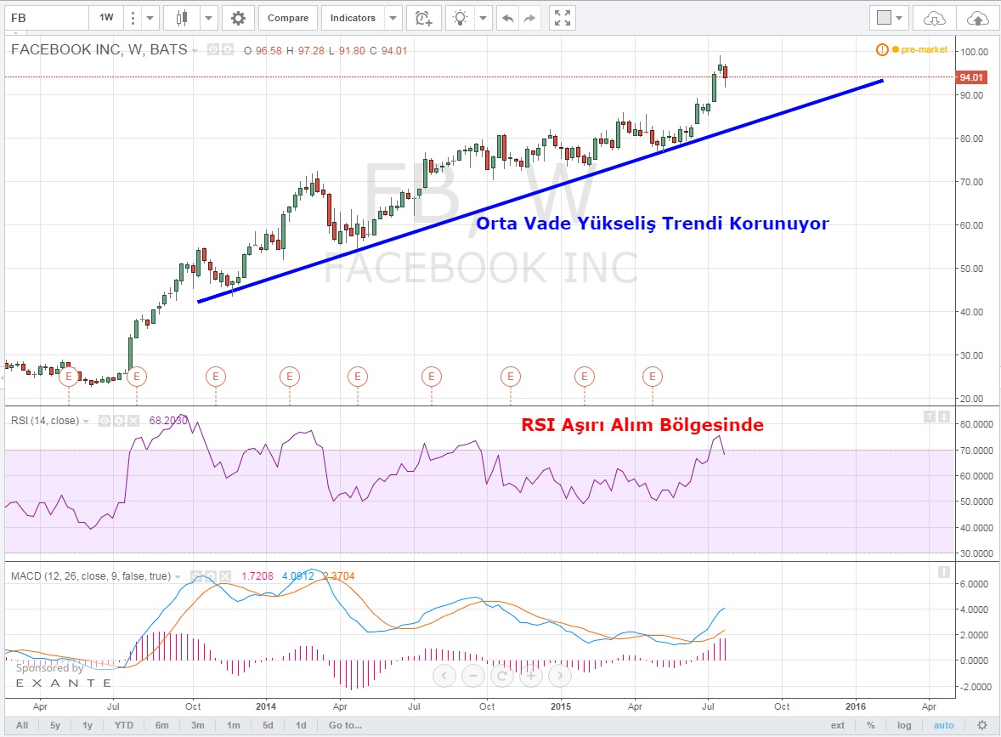Enter fullscreen mode via expand icon
Image resolution: width=1001 pixels, height=737 pixels.
tap(563, 18)
